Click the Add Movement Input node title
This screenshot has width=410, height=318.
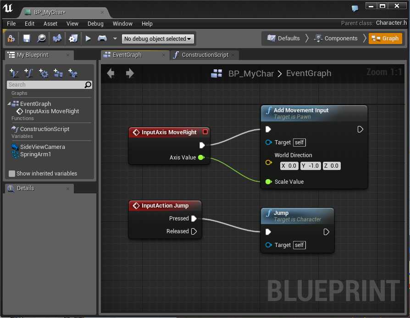[x=301, y=110]
